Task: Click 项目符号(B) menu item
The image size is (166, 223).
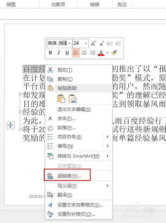Action: [70, 137]
